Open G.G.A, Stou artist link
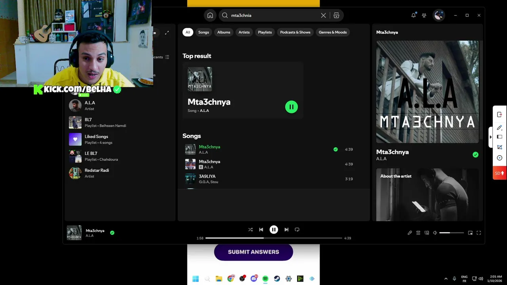This screenshot has height=285, width=507. click(x=208, y=182)
